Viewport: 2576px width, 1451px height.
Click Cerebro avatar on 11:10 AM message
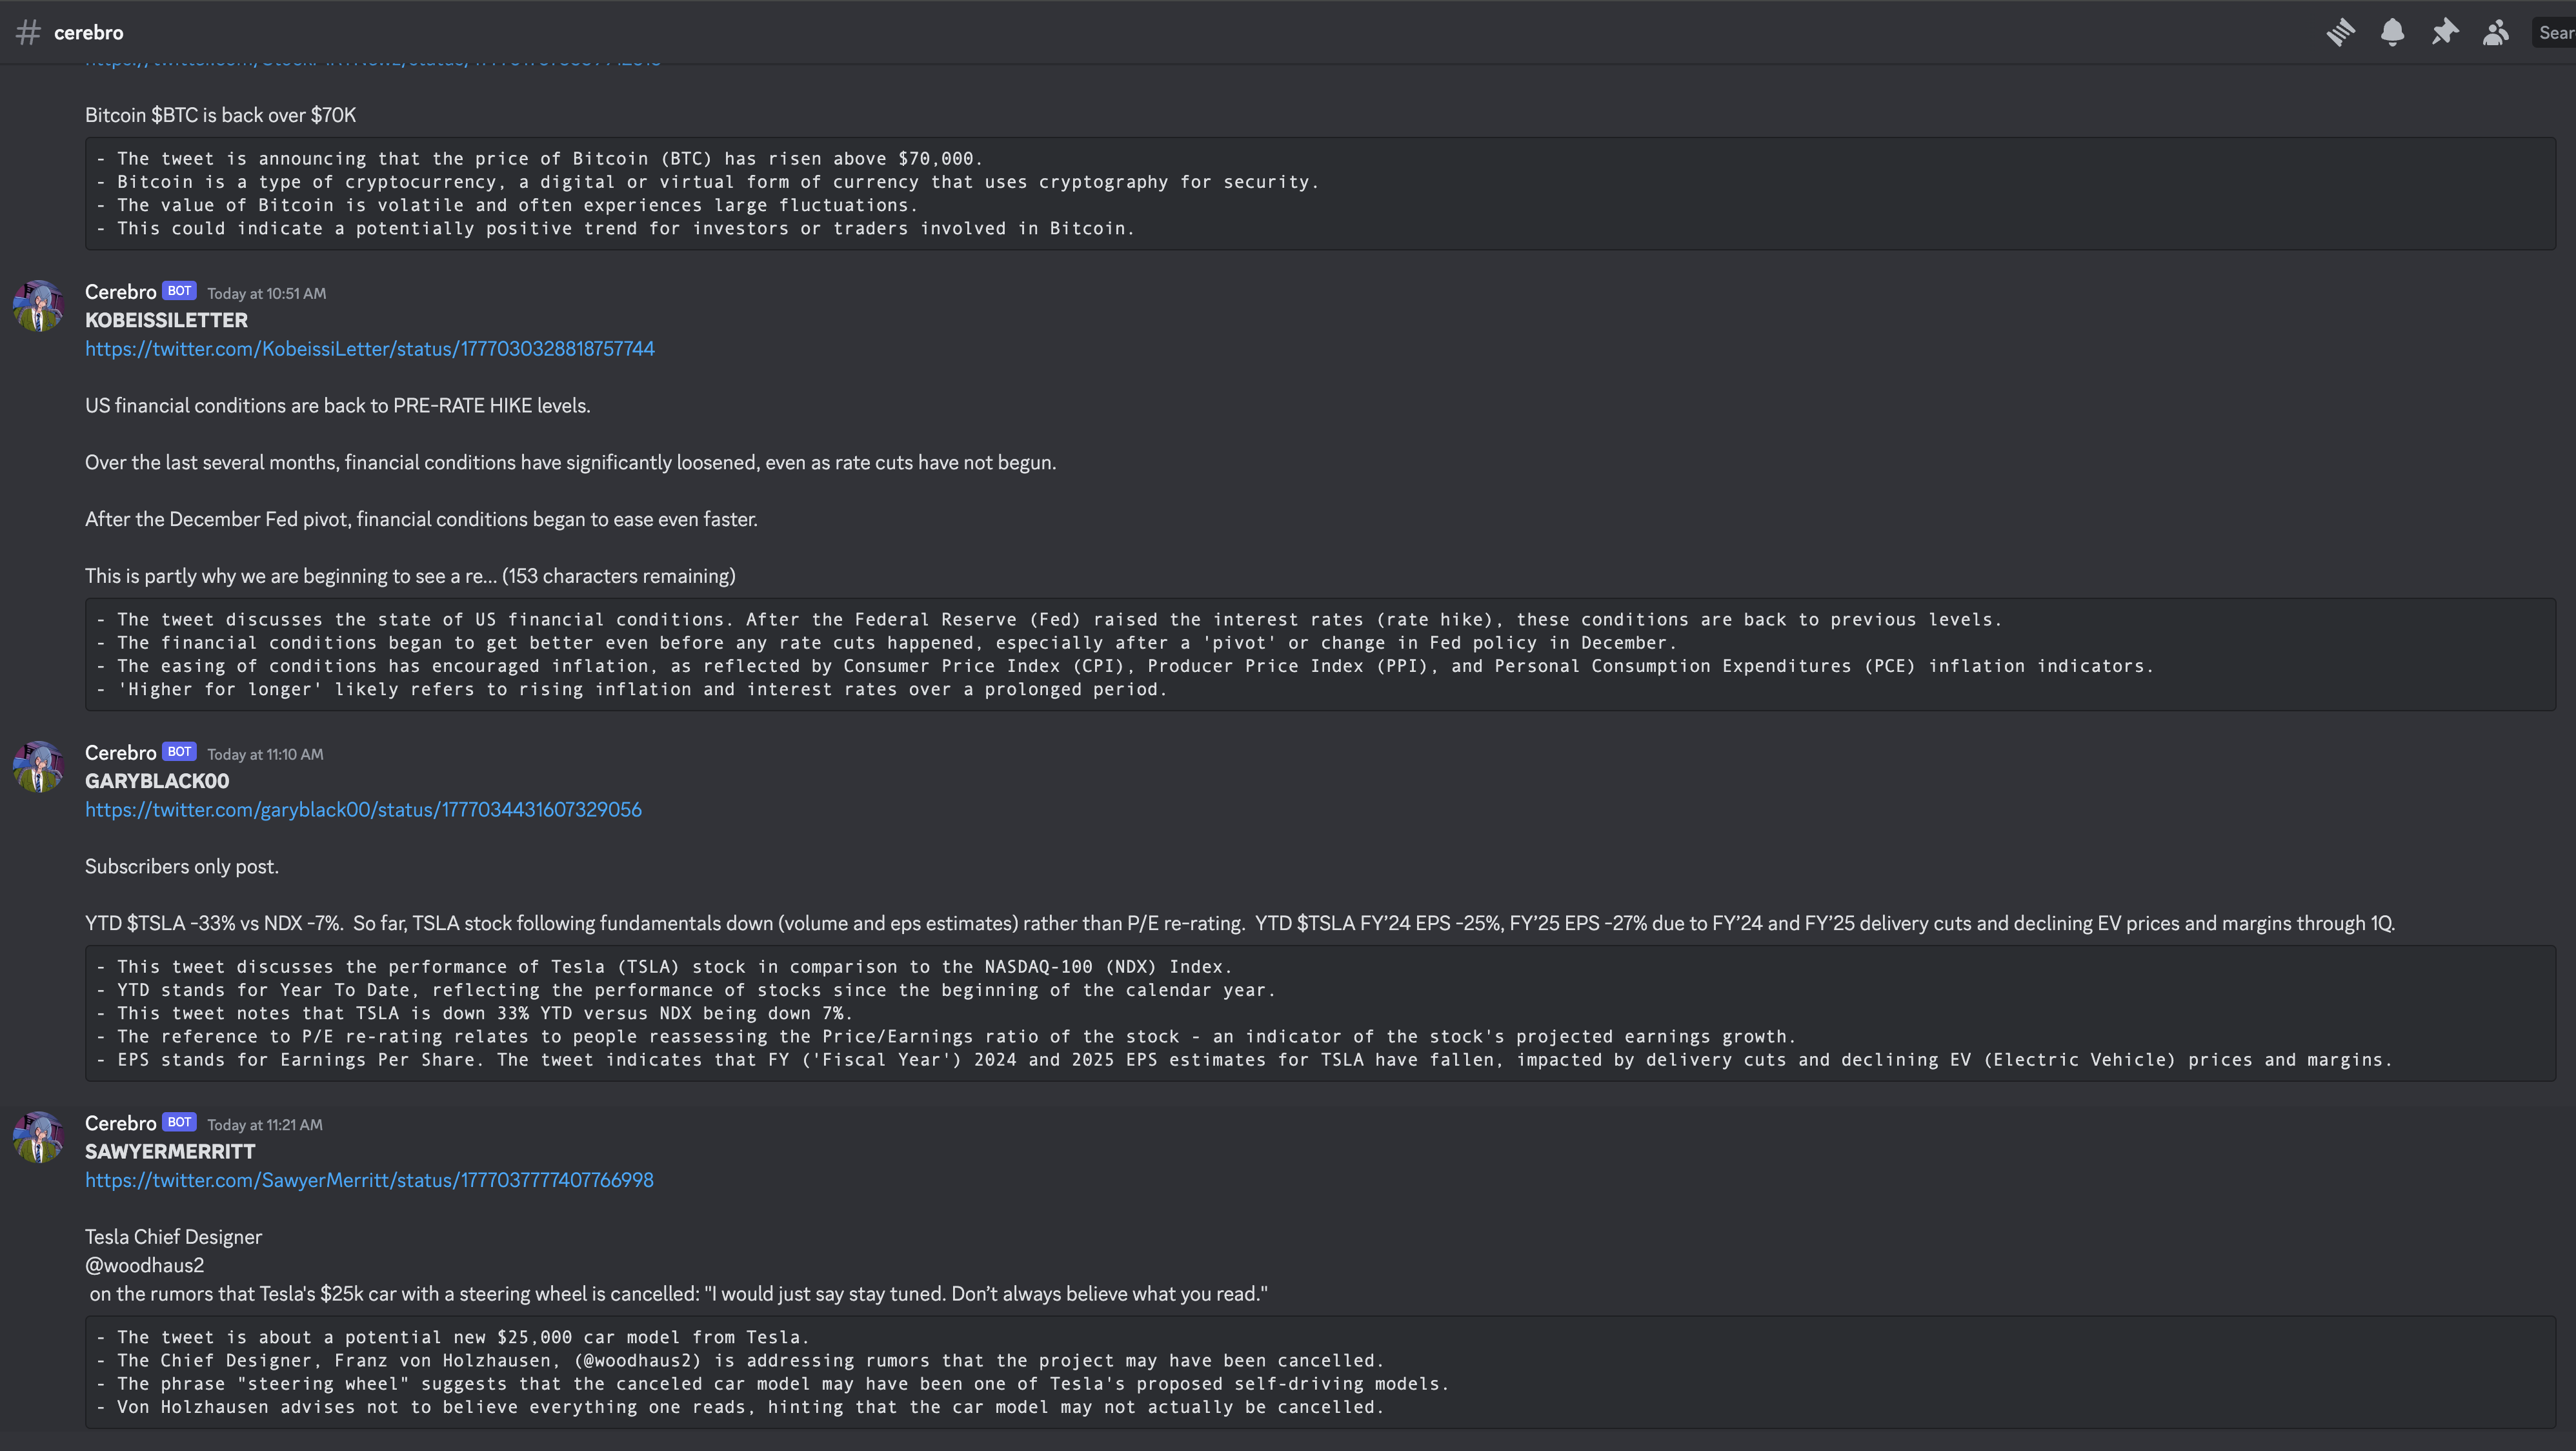pos(38,766)
